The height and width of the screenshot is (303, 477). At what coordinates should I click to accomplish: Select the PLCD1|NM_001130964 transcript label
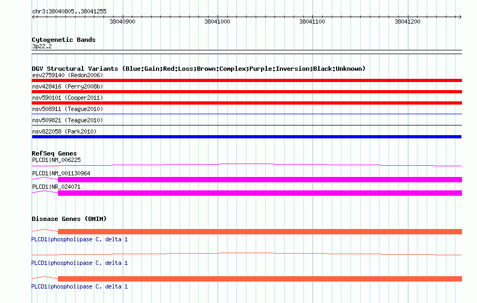61,173
